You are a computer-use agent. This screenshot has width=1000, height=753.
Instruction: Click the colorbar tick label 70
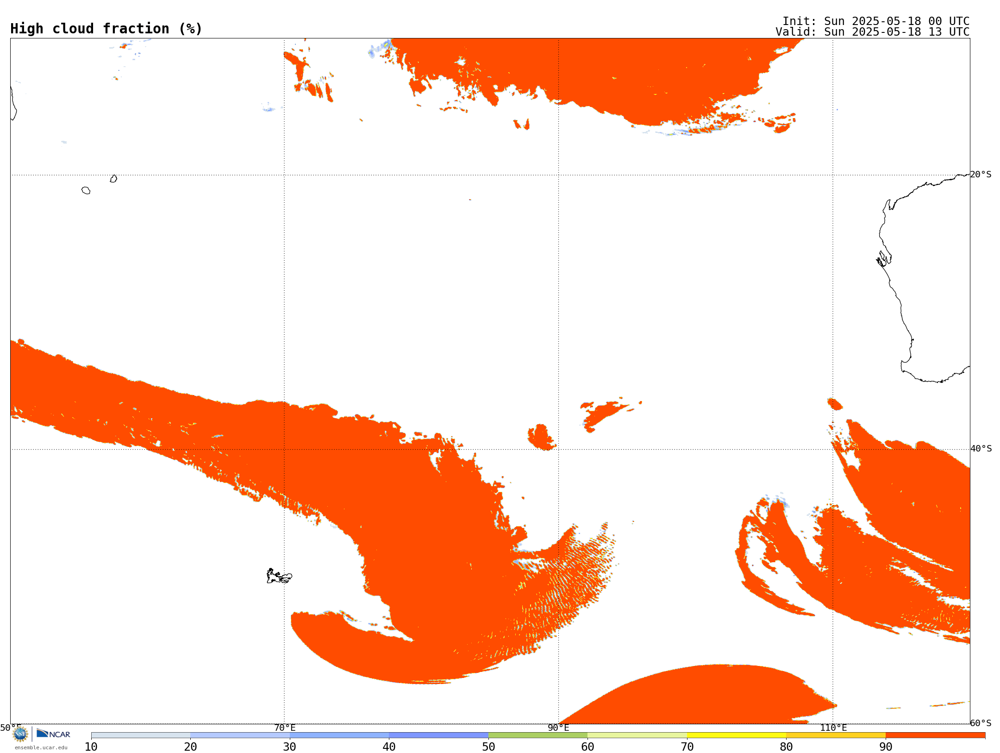687,747
